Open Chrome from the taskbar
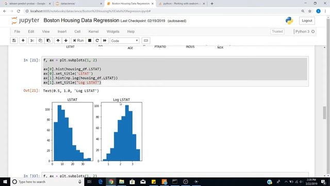 [111, 181]
